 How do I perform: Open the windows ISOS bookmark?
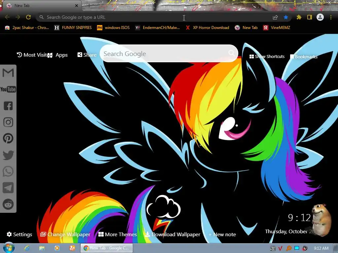click(x=114, y=28)
